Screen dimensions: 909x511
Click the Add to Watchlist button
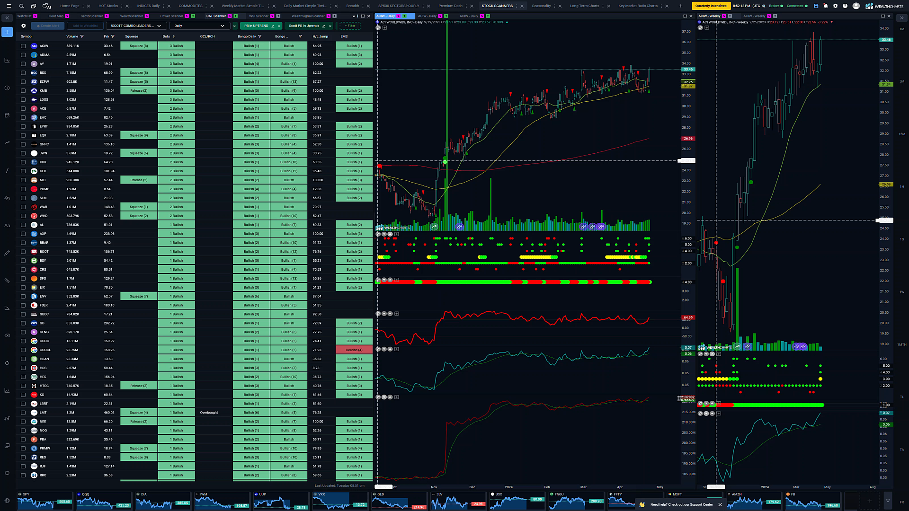[85, 26]
